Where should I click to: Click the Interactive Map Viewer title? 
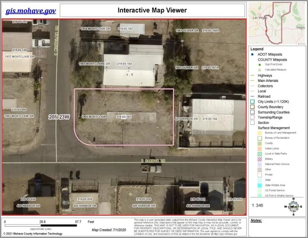click(152, 10)
